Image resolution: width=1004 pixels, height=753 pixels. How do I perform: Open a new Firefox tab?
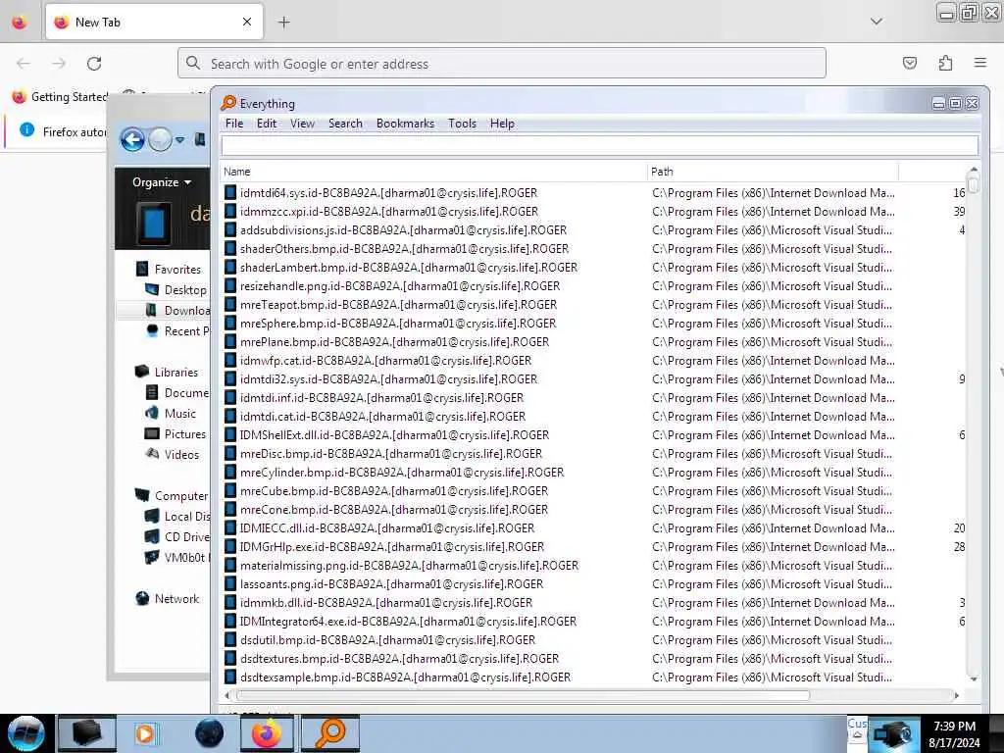pos(284,23)
